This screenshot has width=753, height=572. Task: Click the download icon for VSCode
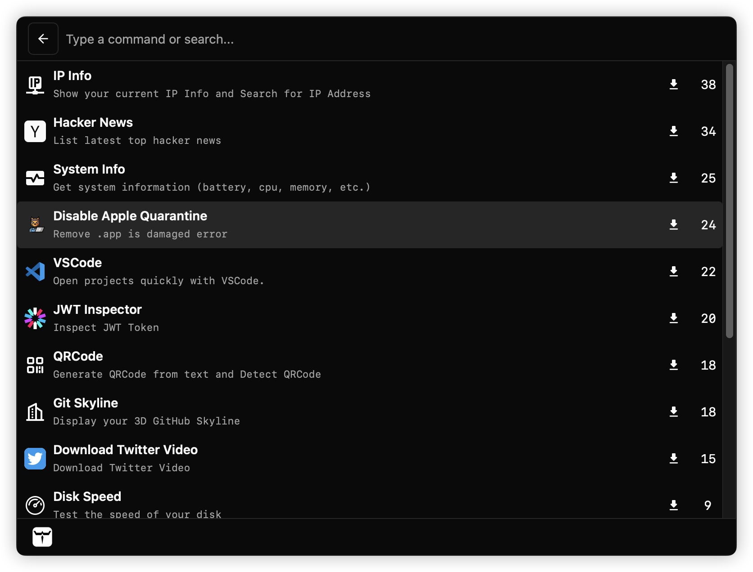click(674, 272)
